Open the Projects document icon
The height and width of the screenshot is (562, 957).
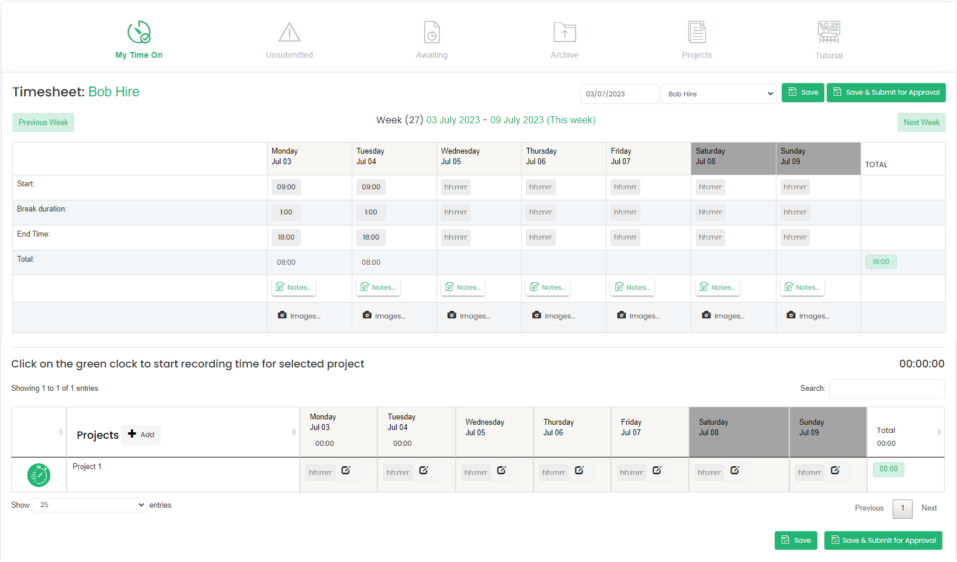coord(696,33)
